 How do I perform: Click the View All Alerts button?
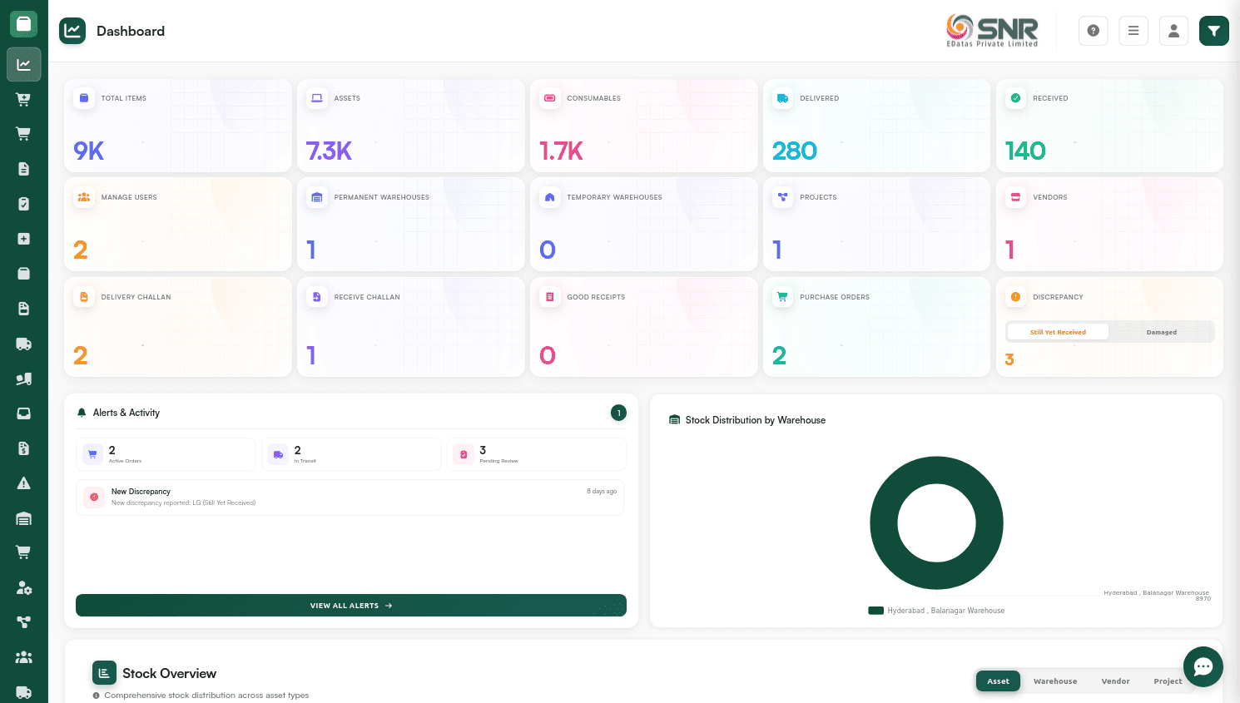[350, 606]
